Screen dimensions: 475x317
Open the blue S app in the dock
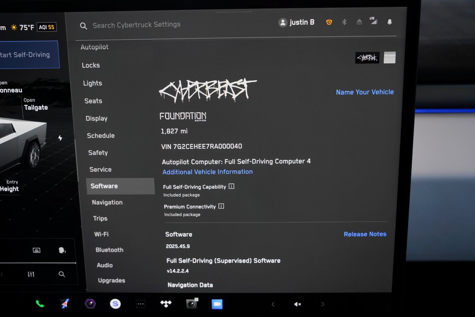(x=115, y=304)
